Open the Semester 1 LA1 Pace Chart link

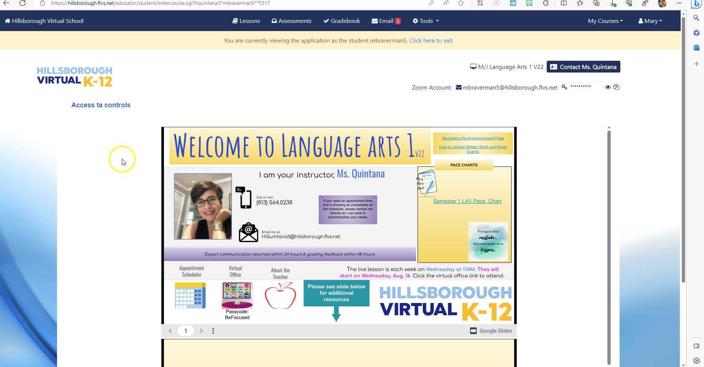pos(467,201)
